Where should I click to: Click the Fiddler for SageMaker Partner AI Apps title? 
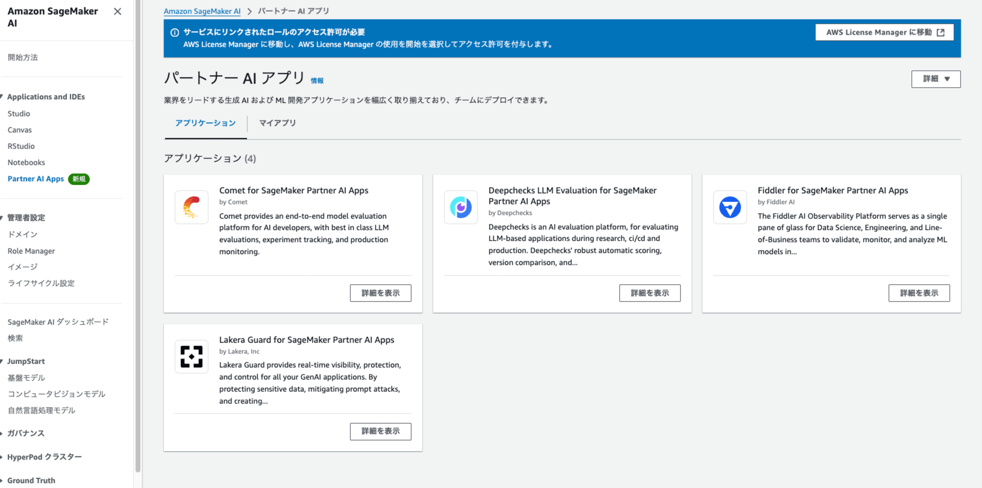click(833, 190)
